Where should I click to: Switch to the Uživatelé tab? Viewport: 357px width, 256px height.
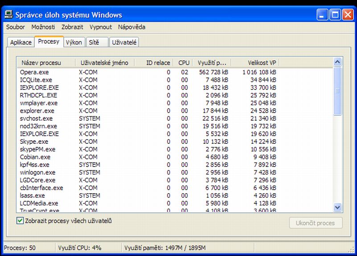point(124,42)
